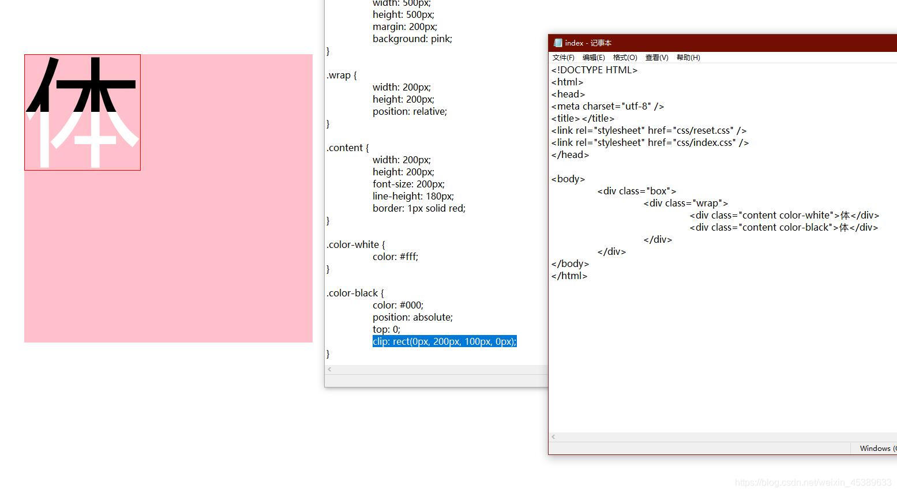This screenshot has height=493, width=897.
Task: Click the left scroll arrow in CSS Notepad window
Action: pos(329,369)
